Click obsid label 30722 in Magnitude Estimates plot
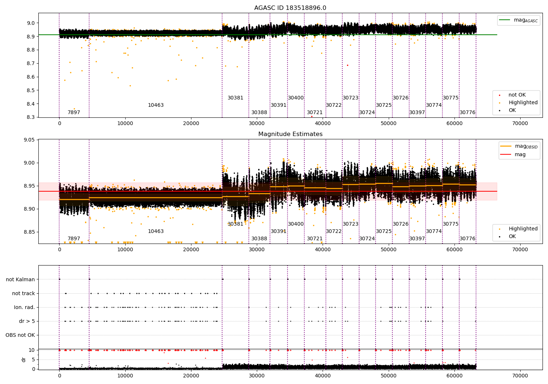Screen dimensions: 548x384 [x=334, y=231]
